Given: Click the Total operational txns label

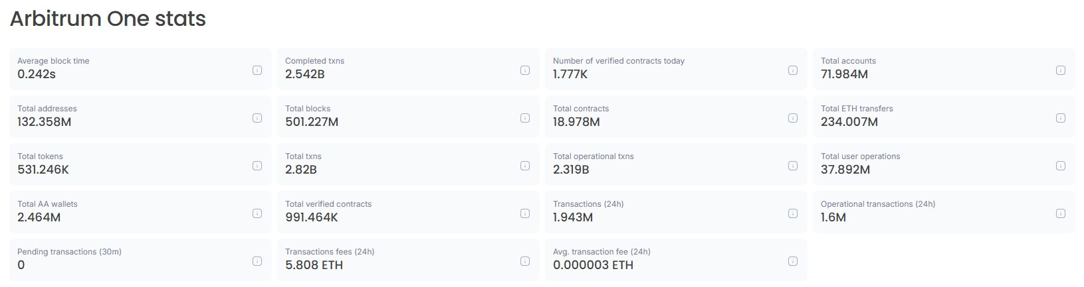Looking at the screenshot, I should click(594, 156).
